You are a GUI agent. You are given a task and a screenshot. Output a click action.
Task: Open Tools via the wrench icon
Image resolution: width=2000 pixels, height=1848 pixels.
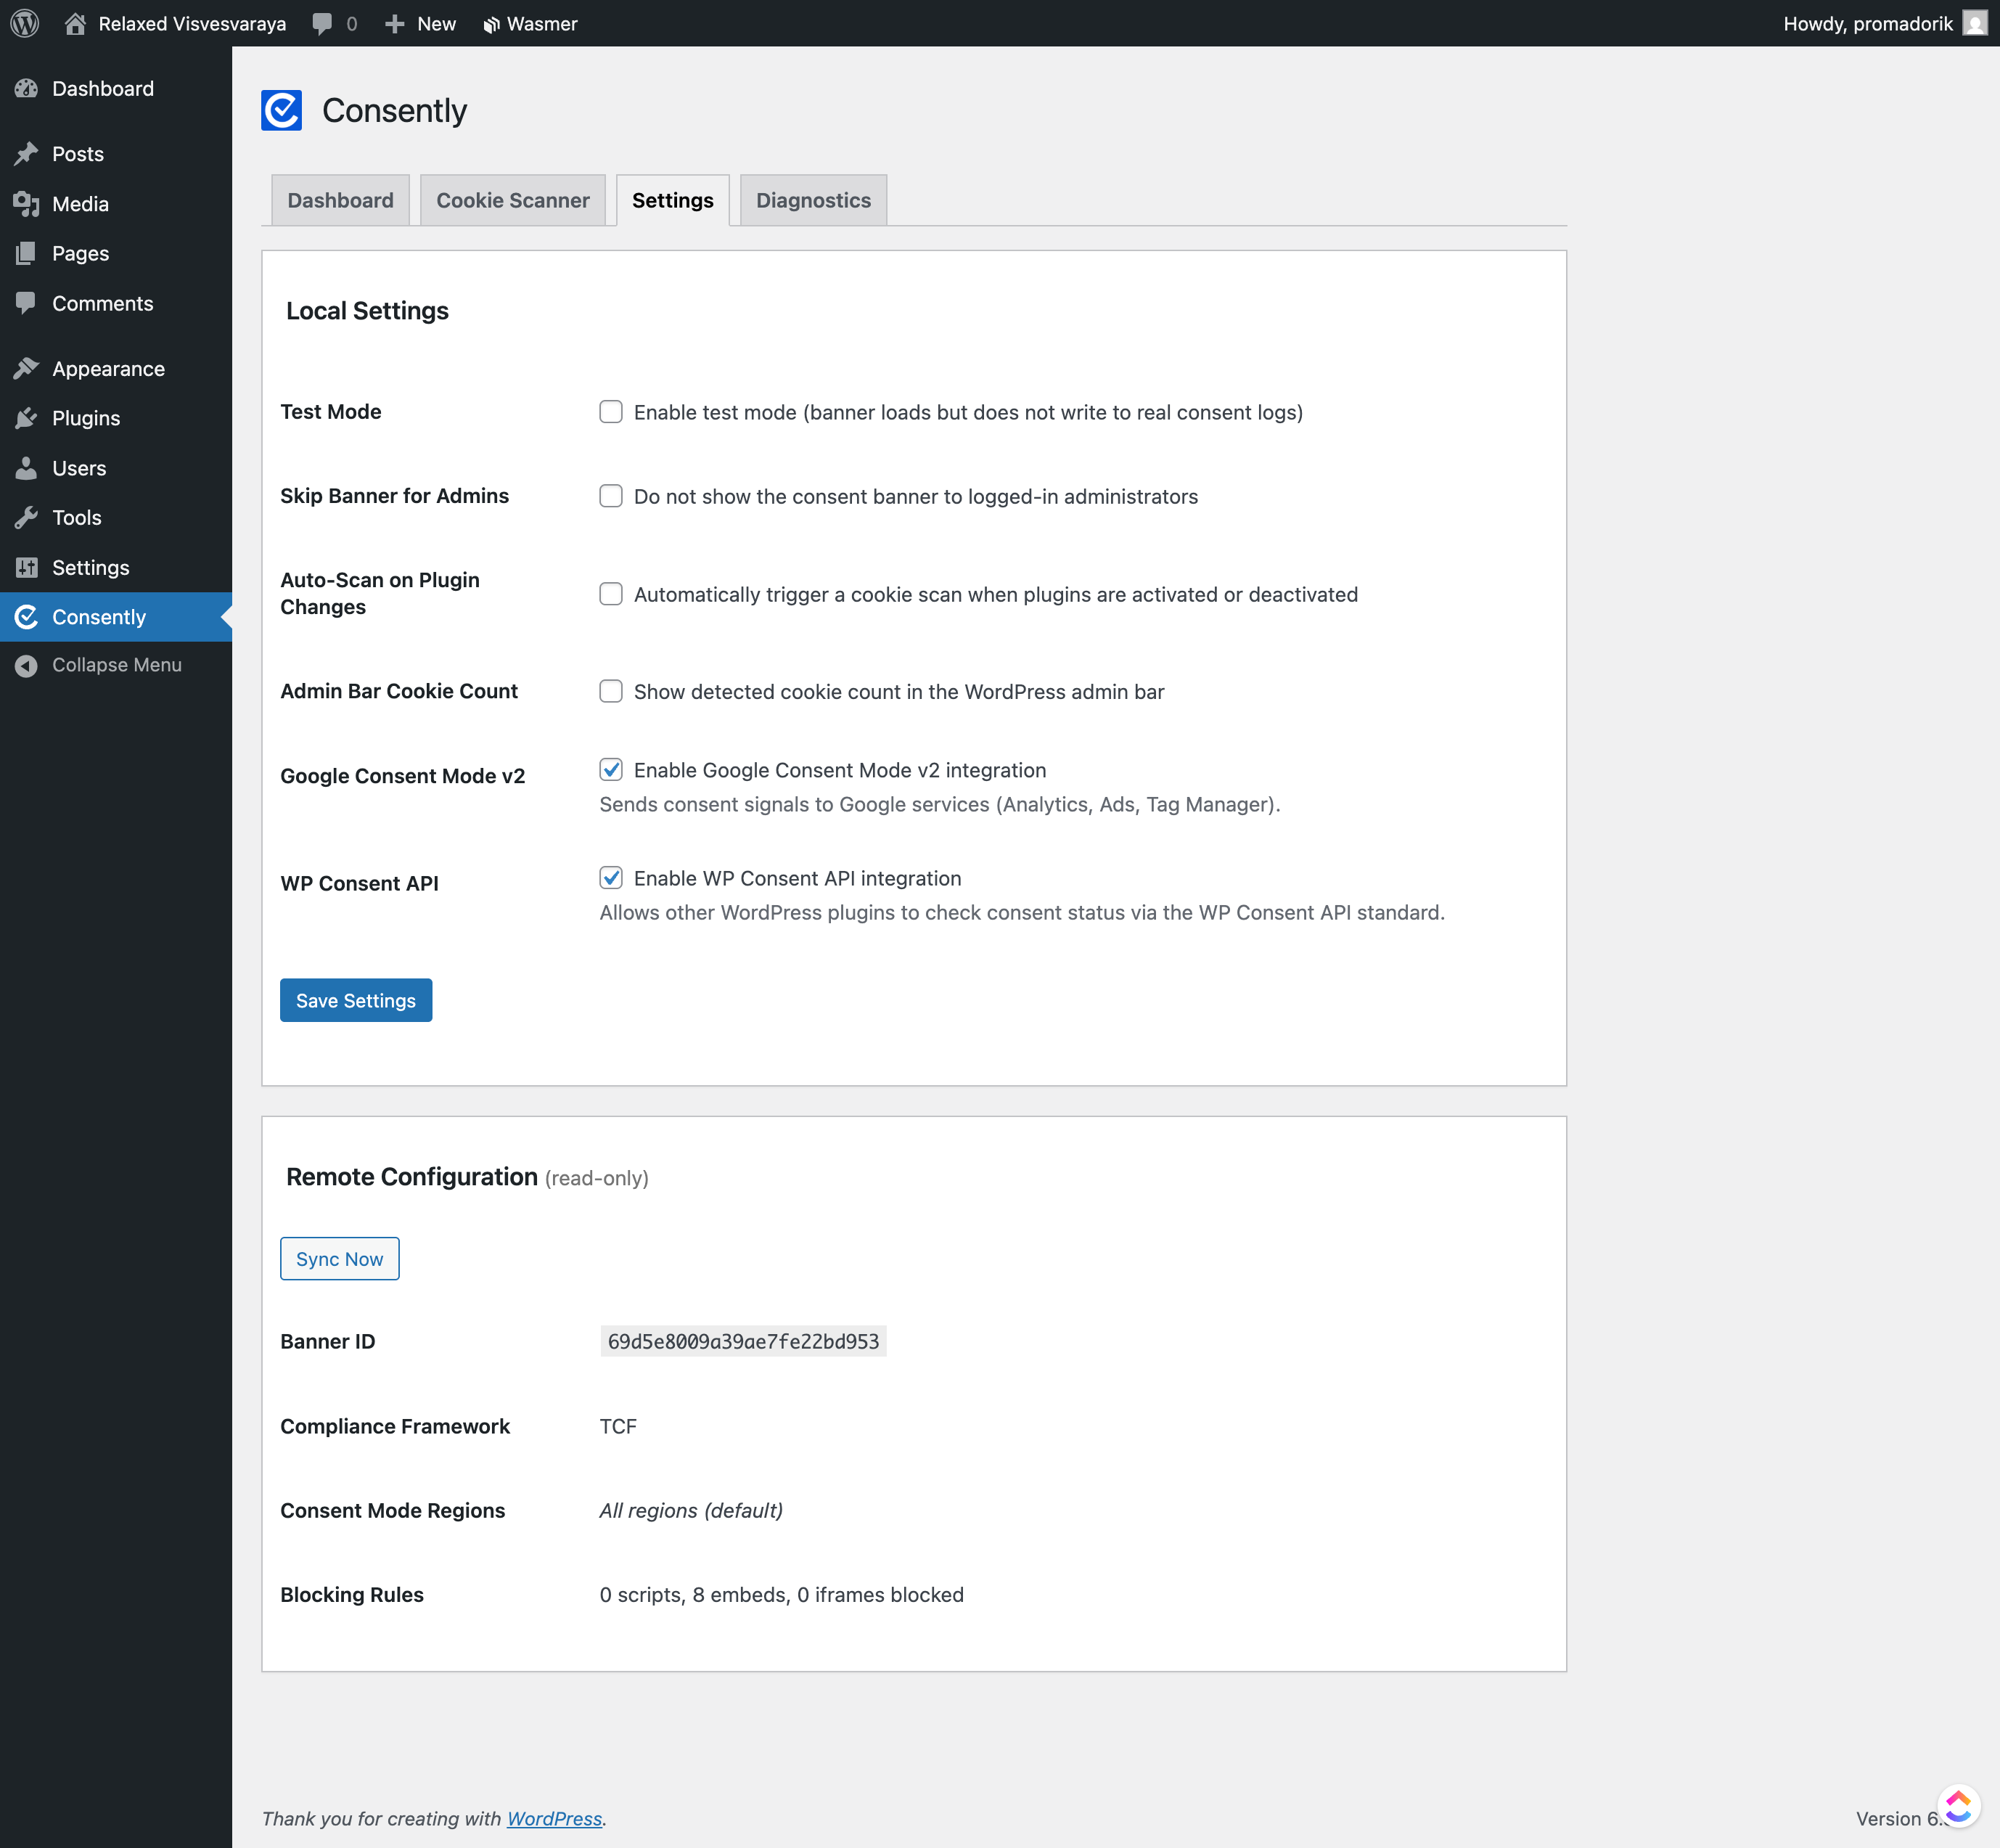pos(27,517)
